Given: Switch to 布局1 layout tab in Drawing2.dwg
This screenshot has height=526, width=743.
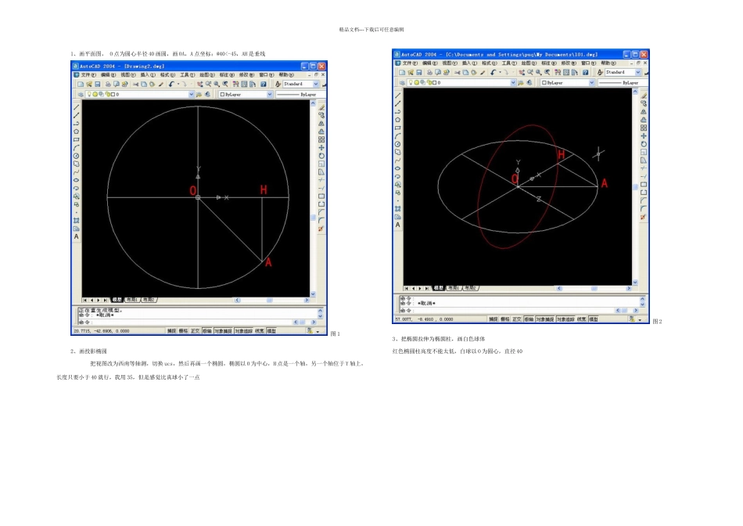Looking at the screenshot, I should [131, 300].
